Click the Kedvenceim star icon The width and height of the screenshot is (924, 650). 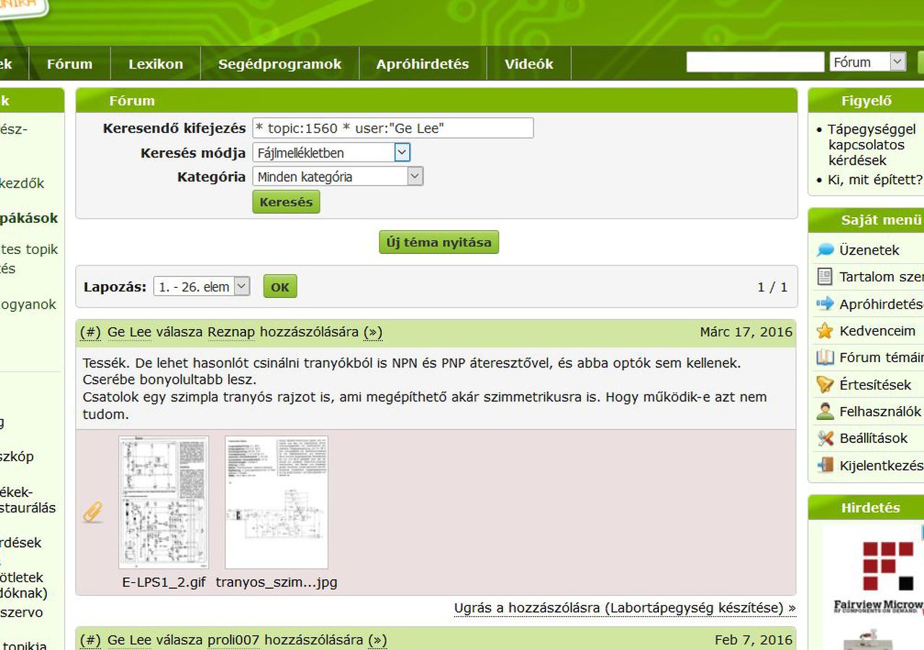coord(825,330)
